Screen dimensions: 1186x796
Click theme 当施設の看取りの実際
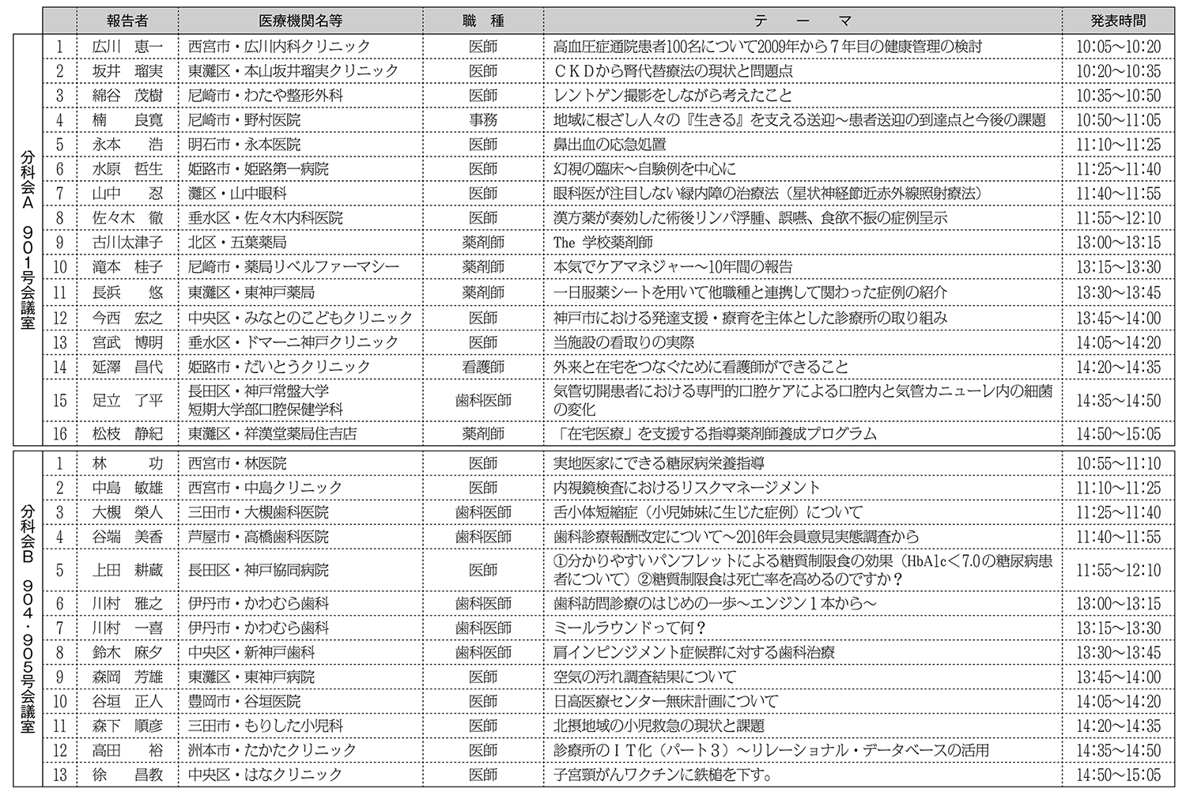[x=624, y=342]
